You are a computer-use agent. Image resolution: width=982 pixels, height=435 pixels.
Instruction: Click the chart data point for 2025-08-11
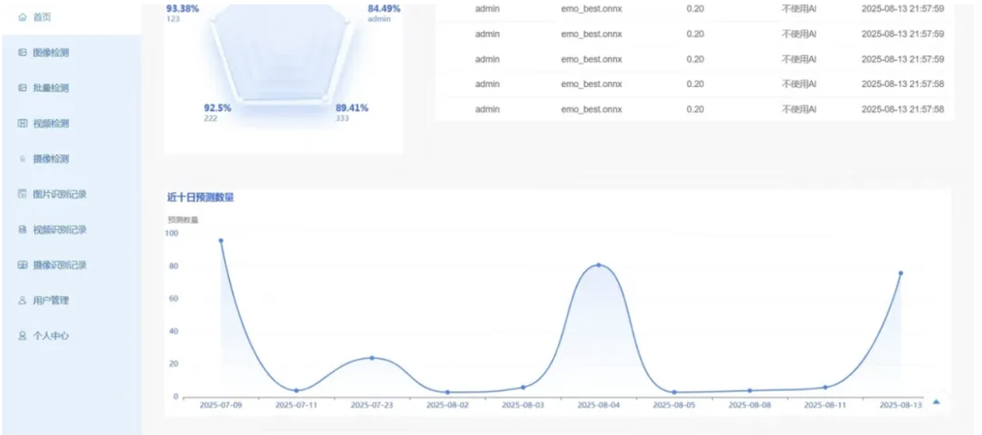pyautogui.click(x=825, y=387)
